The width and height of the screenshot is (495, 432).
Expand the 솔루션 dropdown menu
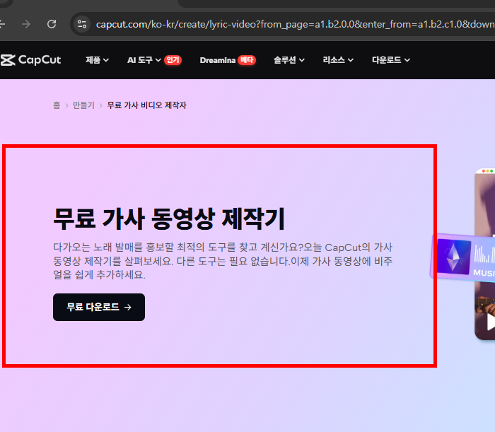[x=289, y=60]
